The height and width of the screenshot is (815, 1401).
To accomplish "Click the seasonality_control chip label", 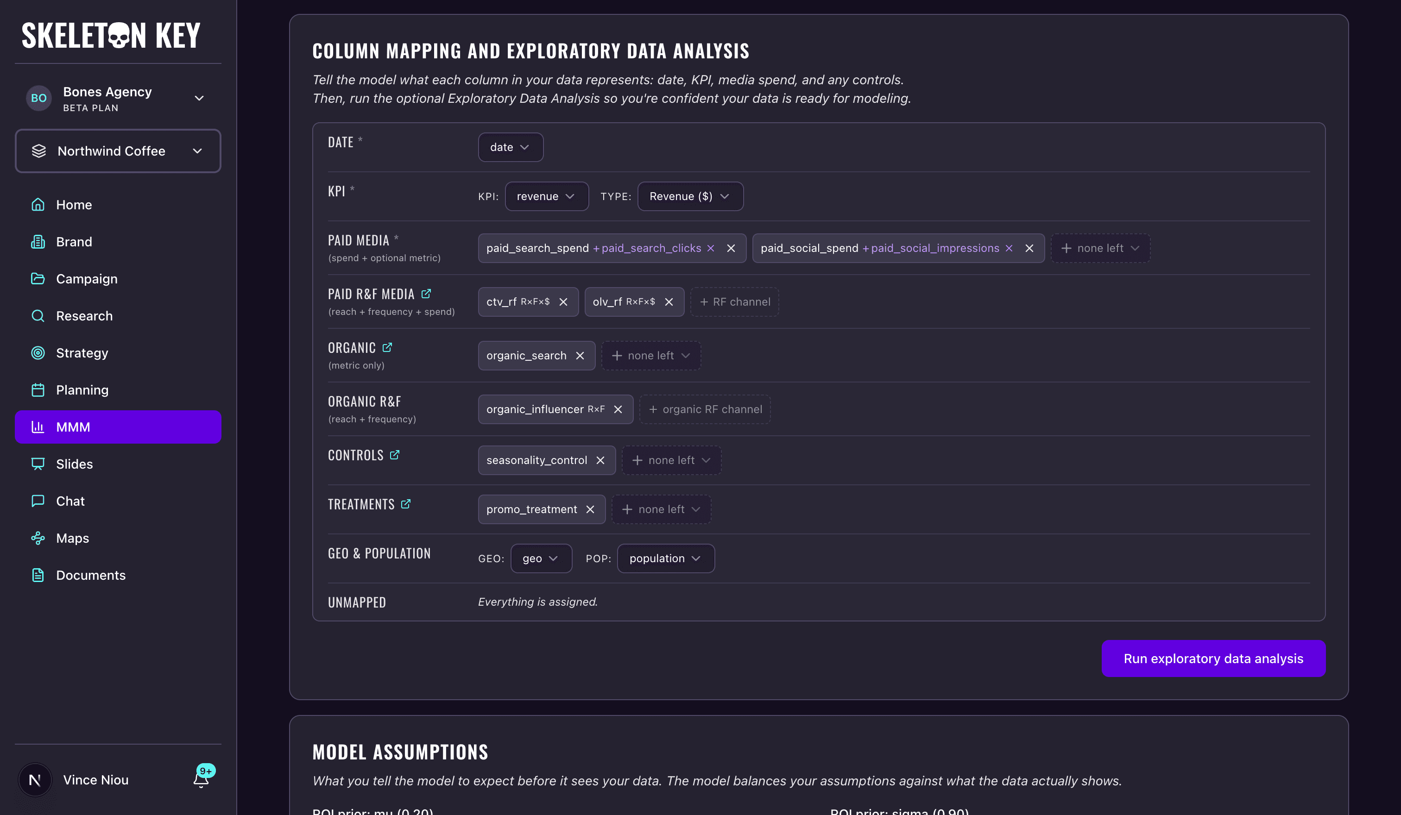I will click(536, 460).
